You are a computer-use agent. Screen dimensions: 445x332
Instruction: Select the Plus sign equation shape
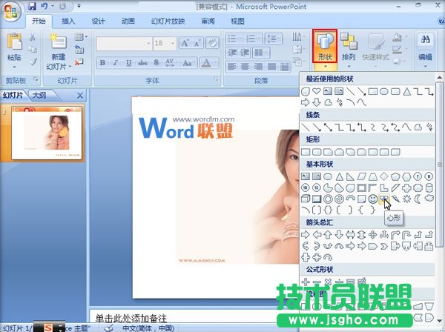pos(306,282)
